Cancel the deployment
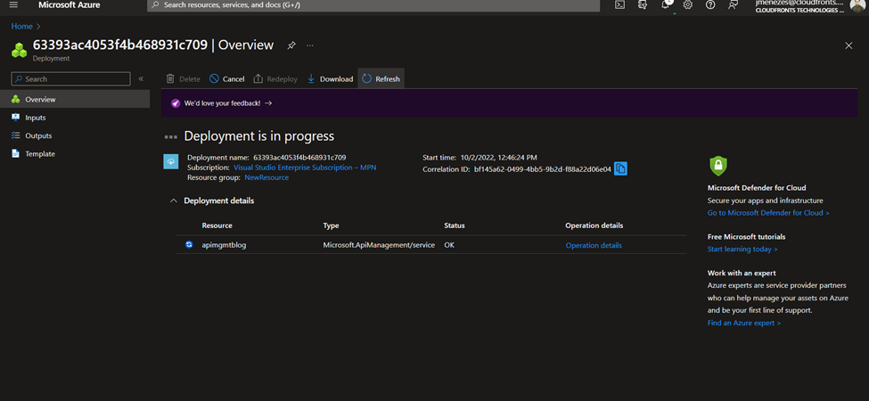Viewport: 869px width, 401px height. tap(227, 78)
